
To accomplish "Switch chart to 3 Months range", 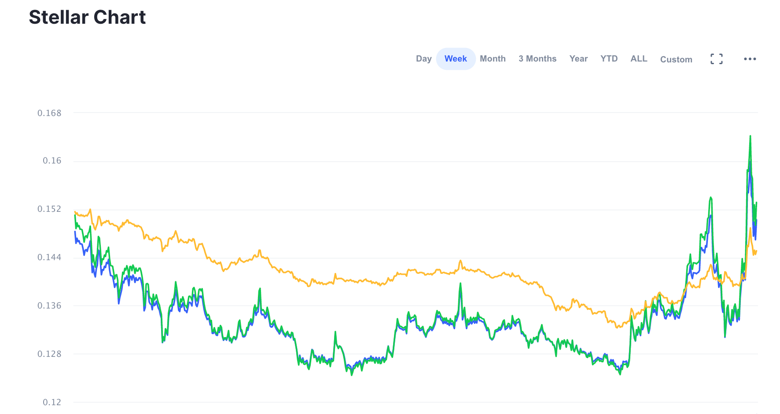I will click(x=537, y=59).
